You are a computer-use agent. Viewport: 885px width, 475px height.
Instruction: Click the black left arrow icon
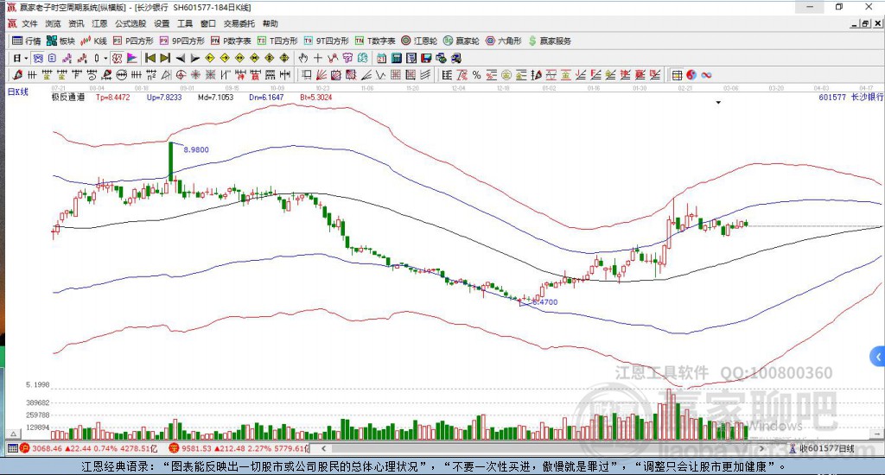[x=180, y=58]
